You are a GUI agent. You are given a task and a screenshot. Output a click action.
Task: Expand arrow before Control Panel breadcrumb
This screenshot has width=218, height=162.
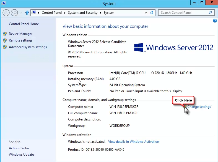(x=39, y=13)
